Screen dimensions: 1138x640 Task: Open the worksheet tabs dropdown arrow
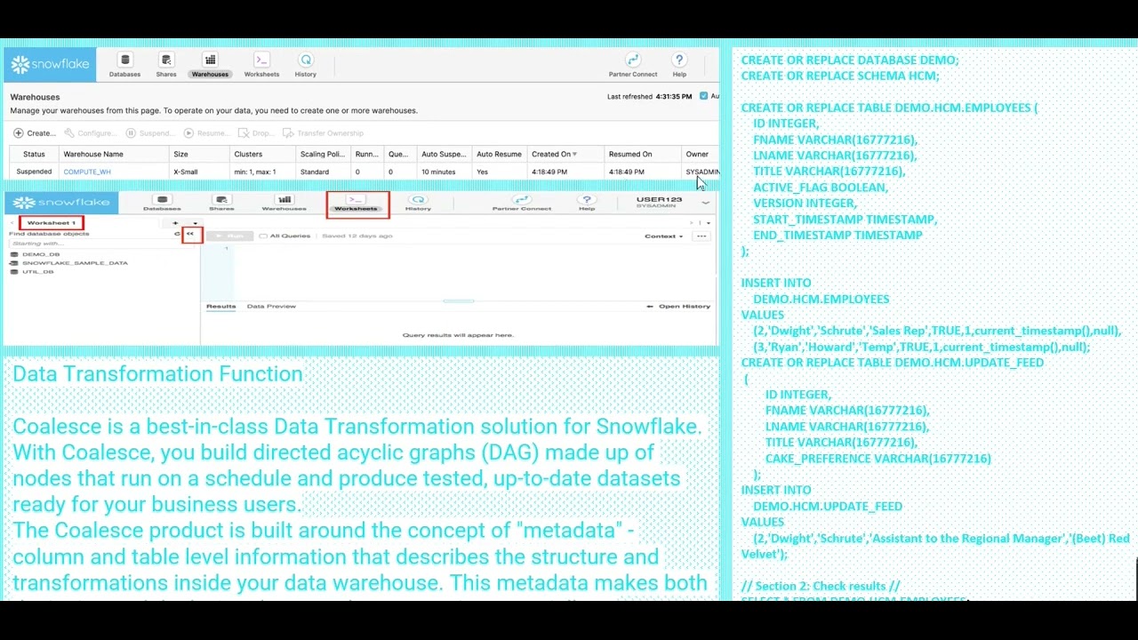[195, 223]
